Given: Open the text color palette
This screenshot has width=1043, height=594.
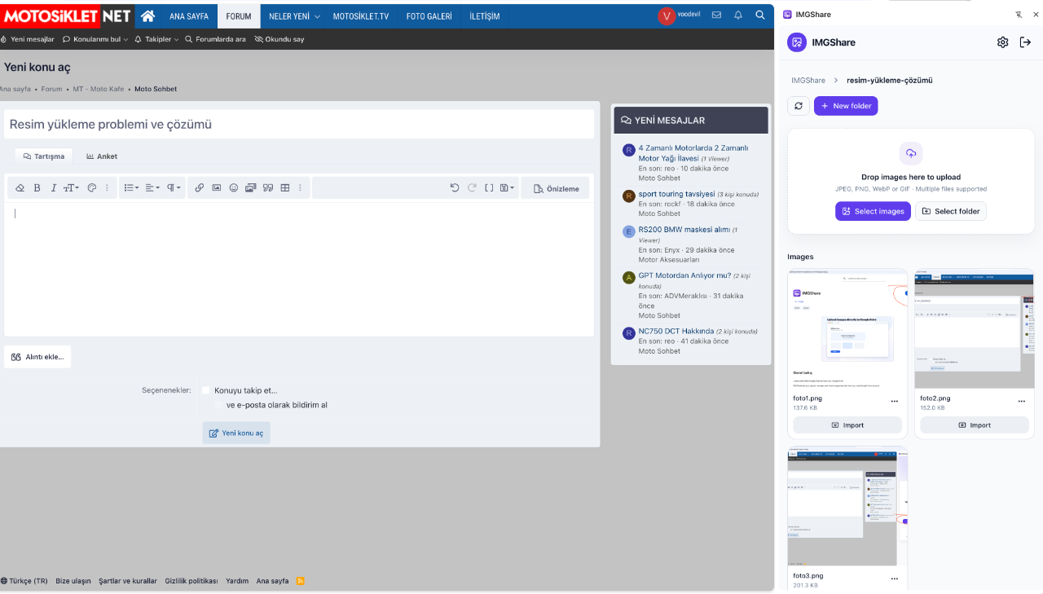Looking at the screenshot, I should click(x=92, y=188).
